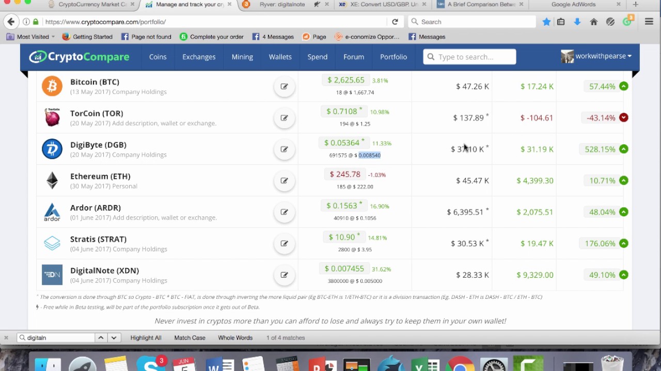Open 4 Messages bookmark
The height and width of the screenshot is (371, 661).
[x=273, y=37]
